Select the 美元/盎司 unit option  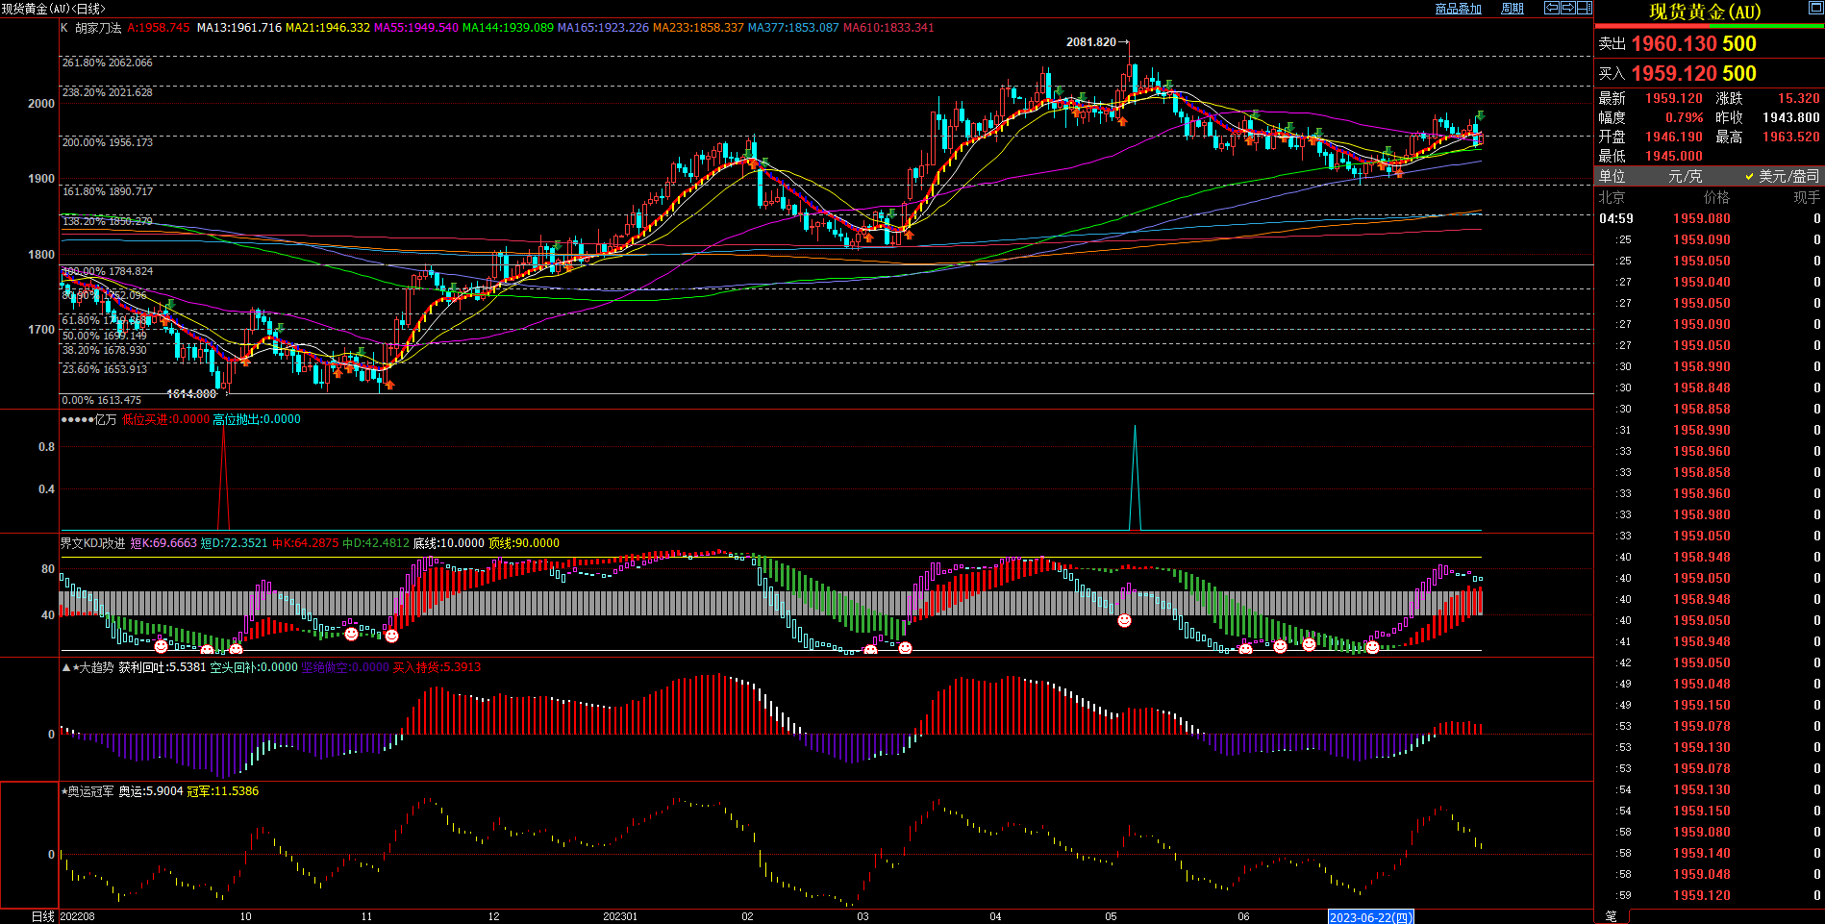point(1787,176)
